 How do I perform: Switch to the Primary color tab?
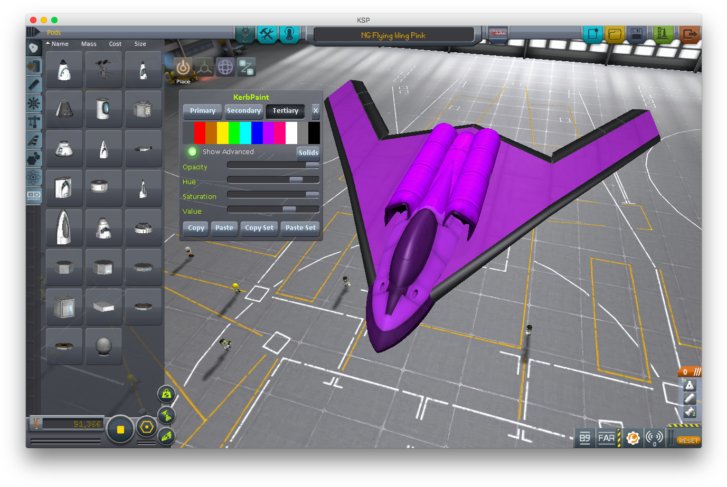[x=203, y=111]
